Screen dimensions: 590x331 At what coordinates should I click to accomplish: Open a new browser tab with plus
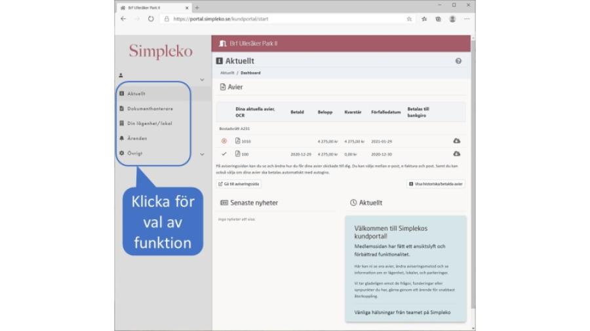pos(197,7)
